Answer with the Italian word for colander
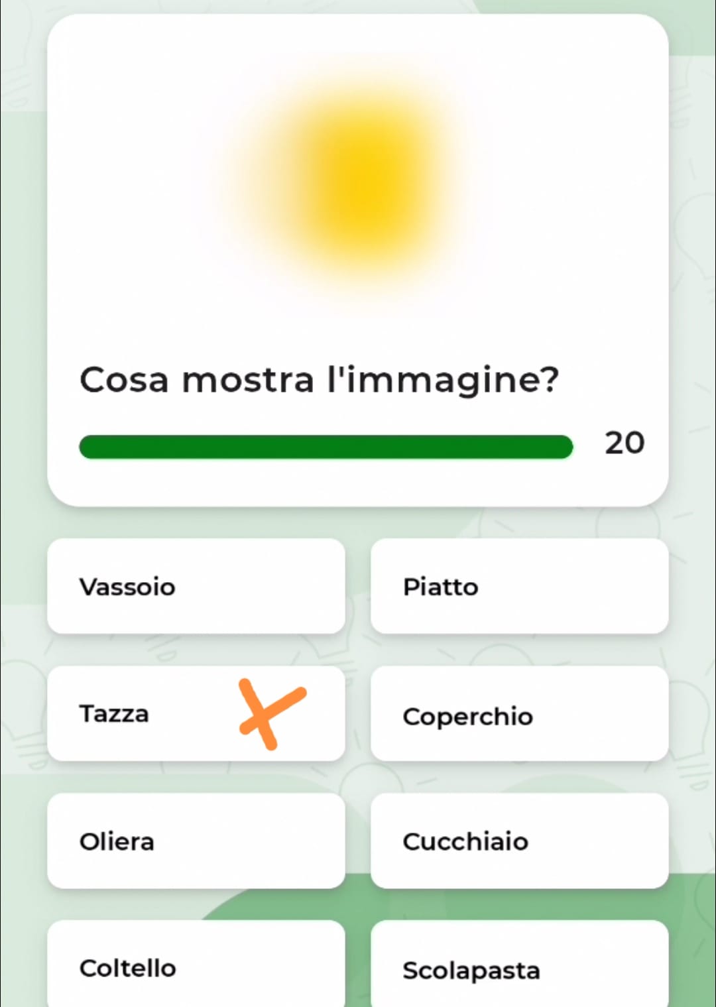 click(519, 968)
